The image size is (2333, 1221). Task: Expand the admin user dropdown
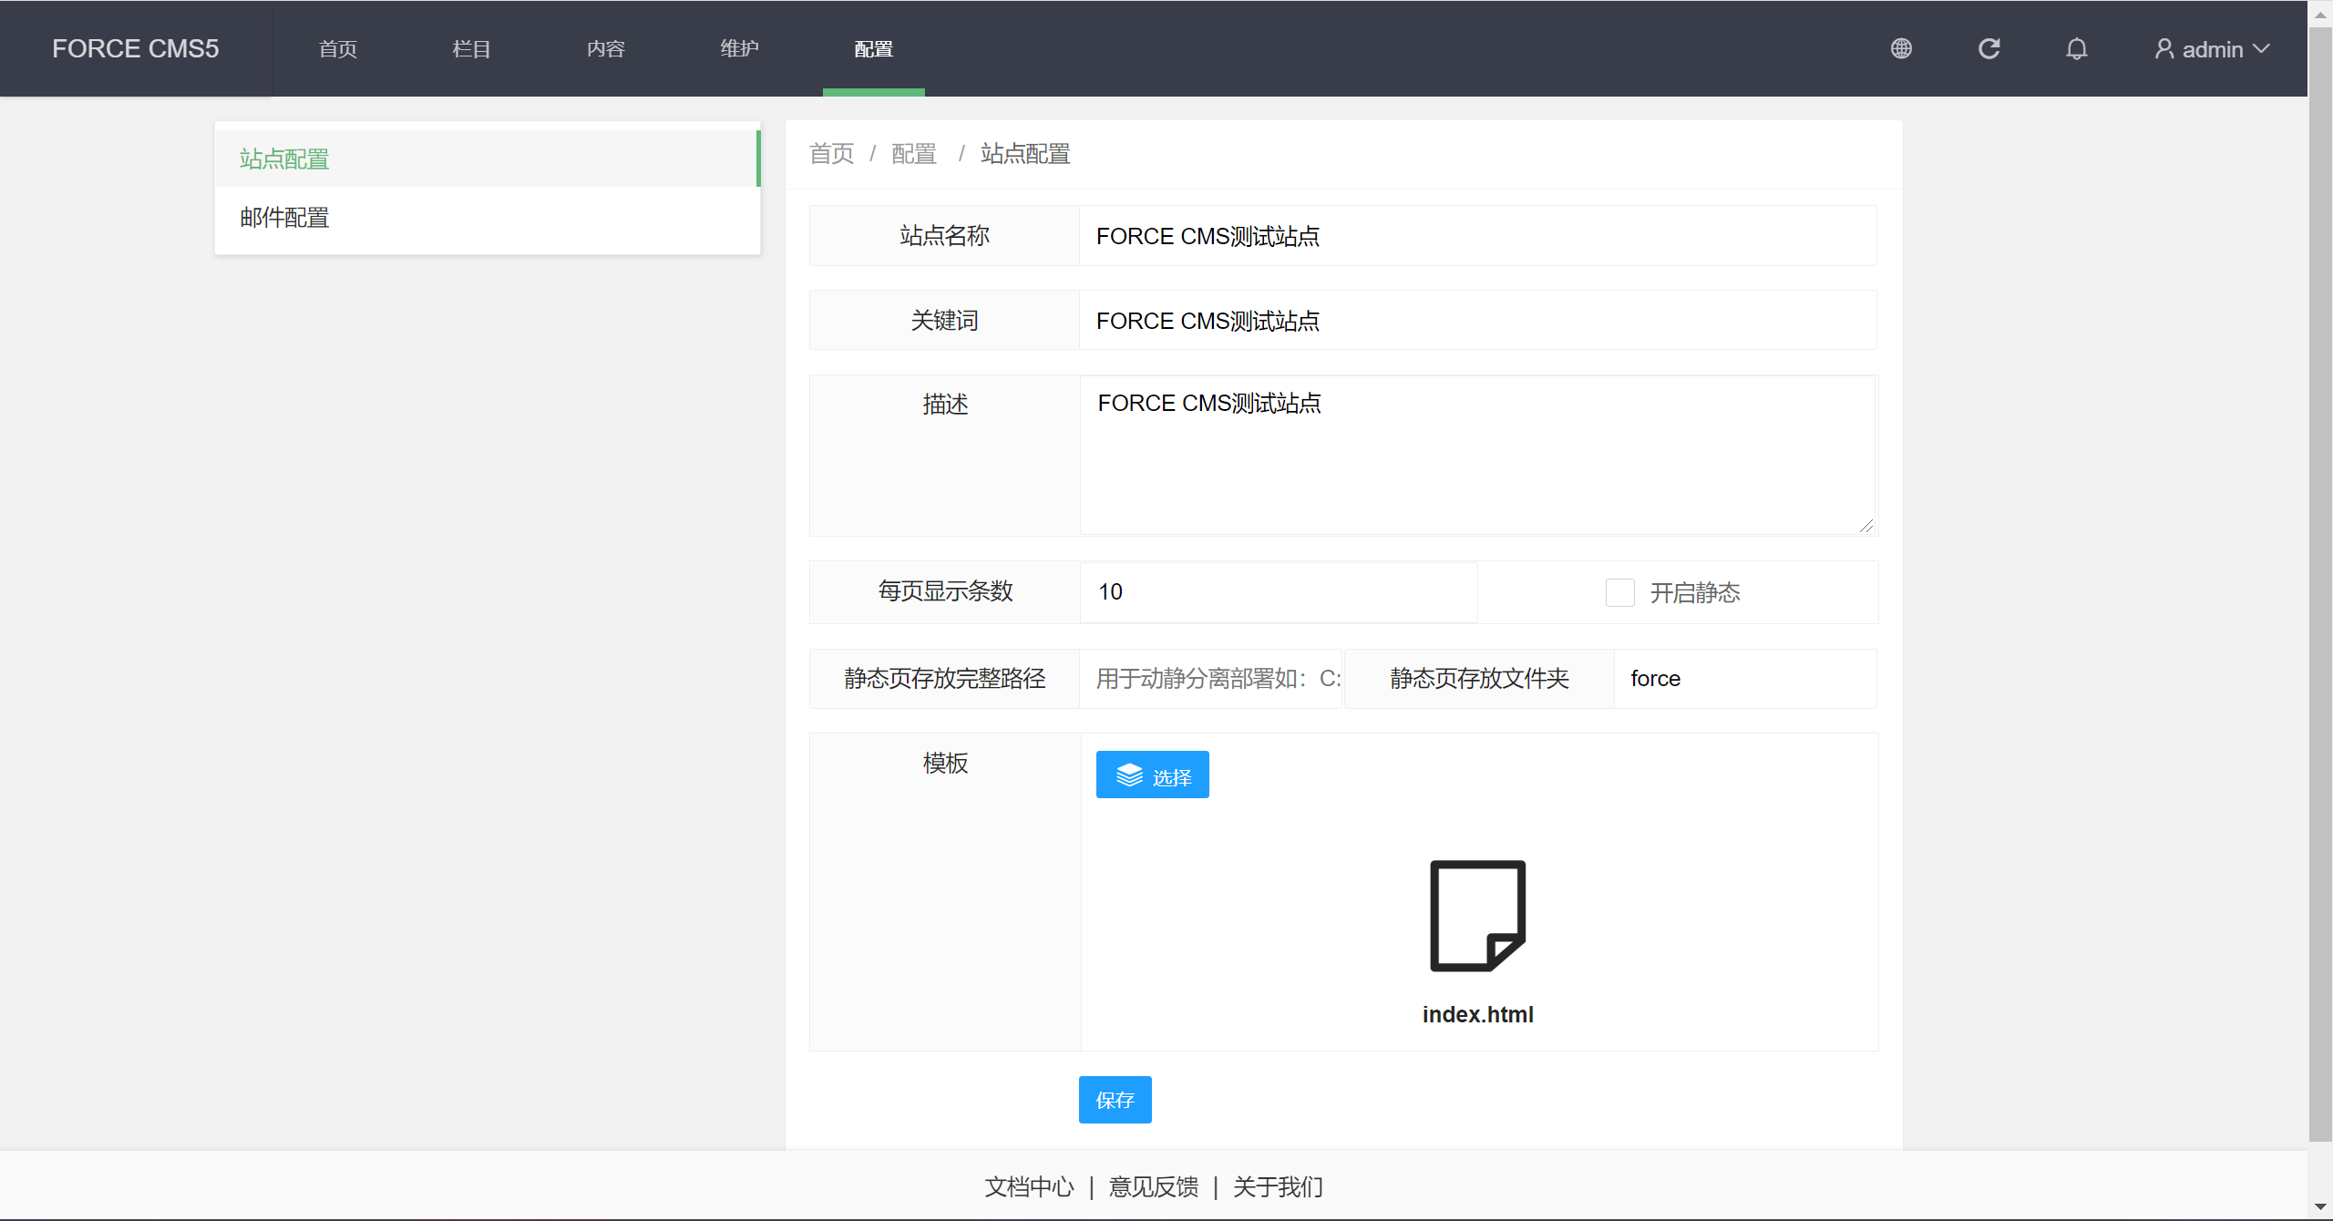(2211, 48)
